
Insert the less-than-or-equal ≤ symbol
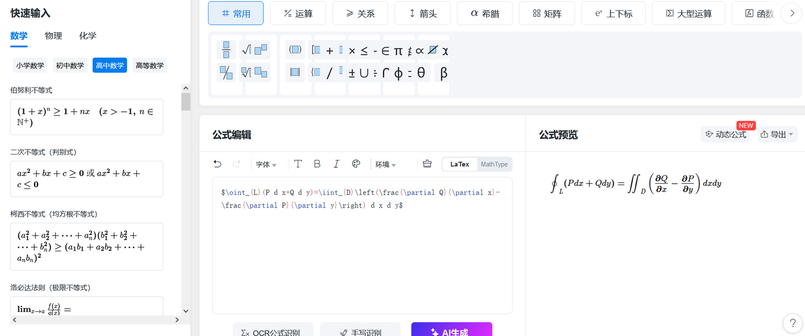[364, 51]
